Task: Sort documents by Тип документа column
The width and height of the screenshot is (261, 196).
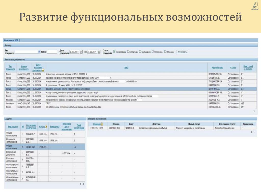Action: pos(10,68)
